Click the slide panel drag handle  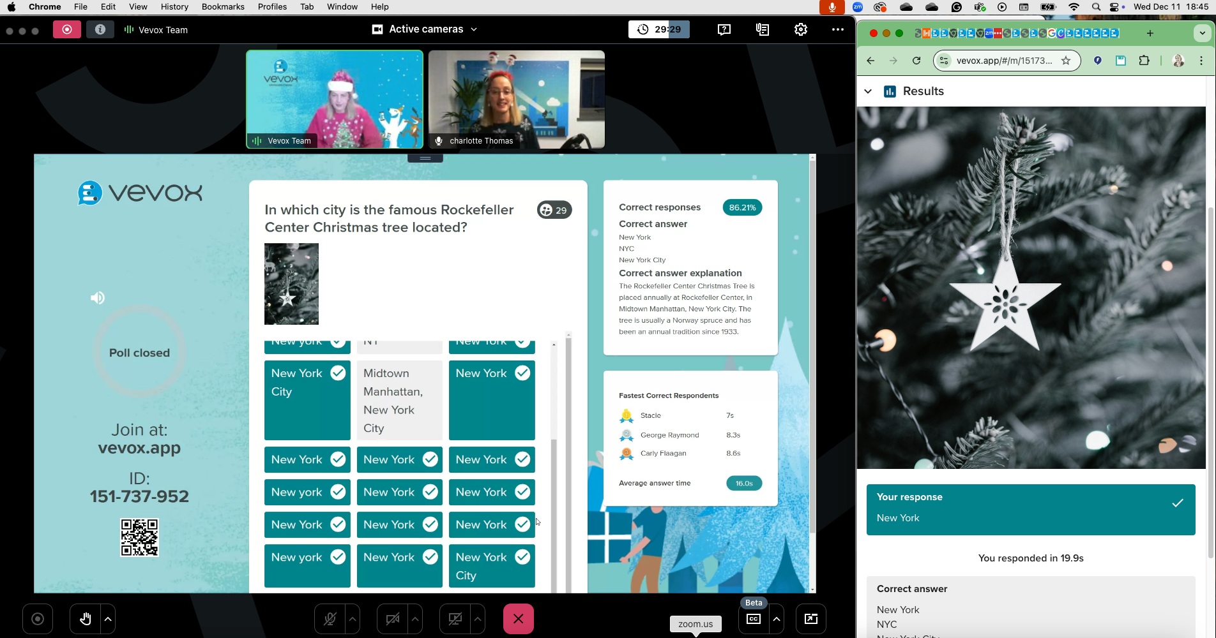pos(425,158)
